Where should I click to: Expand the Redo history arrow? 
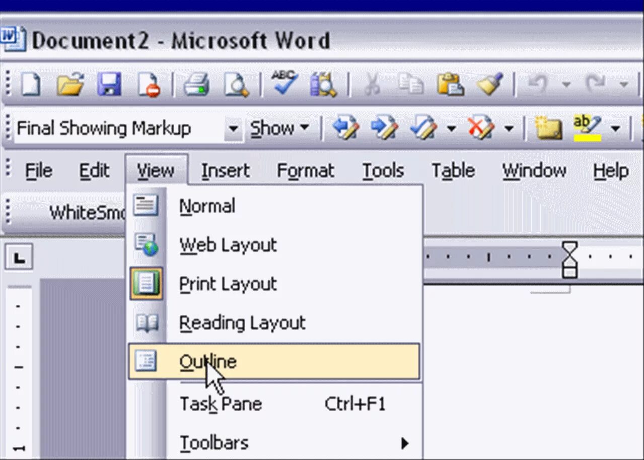coord(623,85)
